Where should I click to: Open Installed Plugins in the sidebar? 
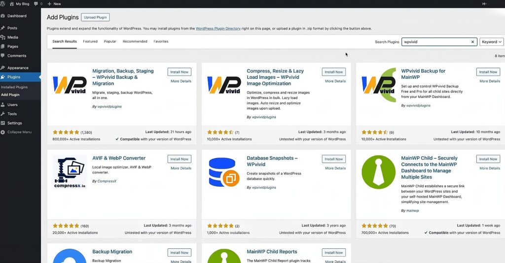pos(14,87)
